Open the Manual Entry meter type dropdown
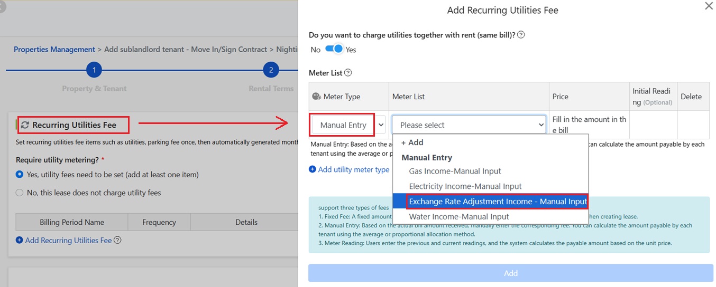 tap(348, 125)
